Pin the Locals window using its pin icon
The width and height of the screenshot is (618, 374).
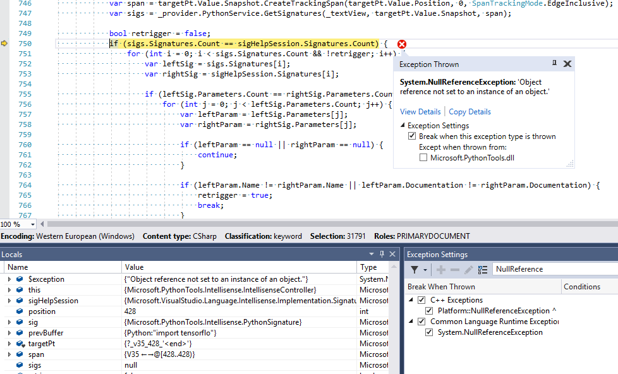(383, 254)
